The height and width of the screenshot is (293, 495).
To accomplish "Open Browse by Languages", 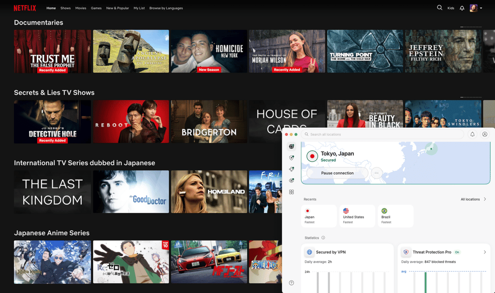I will 166,8.
